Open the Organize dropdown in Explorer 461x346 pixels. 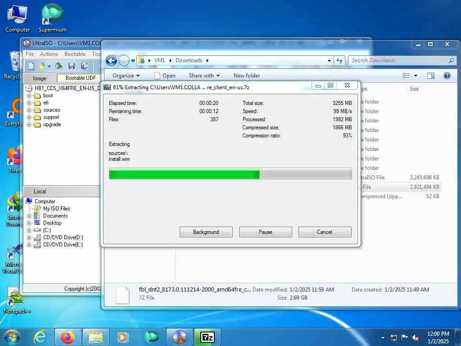pos(126,76)
